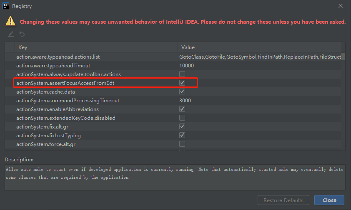This screenshot has height=210, width=351.
Task: Click the Restore Defaults button
Action: pyautogui.click(x=283, y=200)
